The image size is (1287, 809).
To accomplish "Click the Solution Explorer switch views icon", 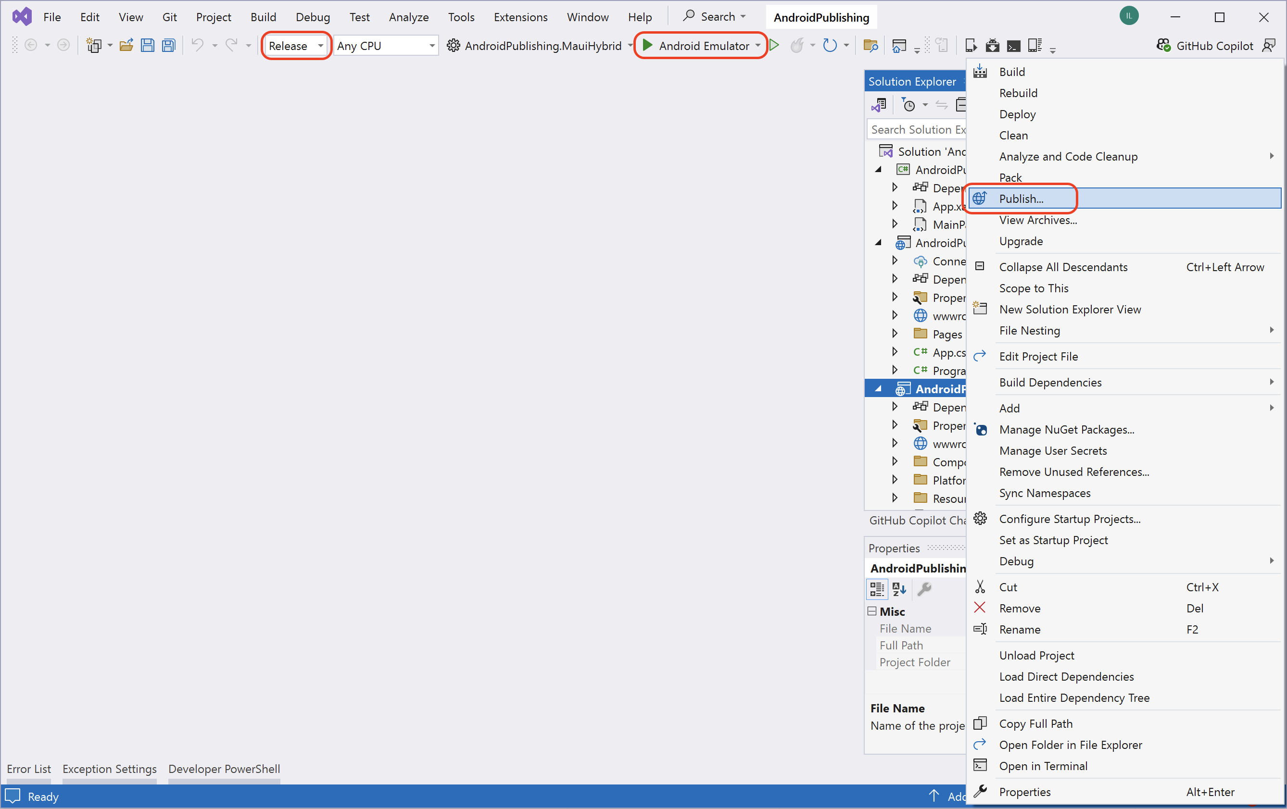I will tap(879, 105).
